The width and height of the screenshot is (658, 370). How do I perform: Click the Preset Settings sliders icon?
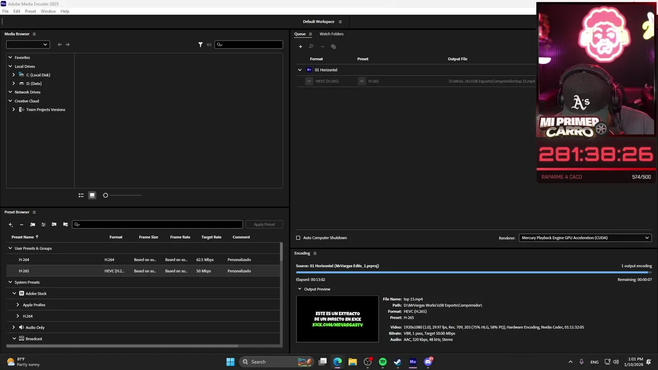coord(43,225)
